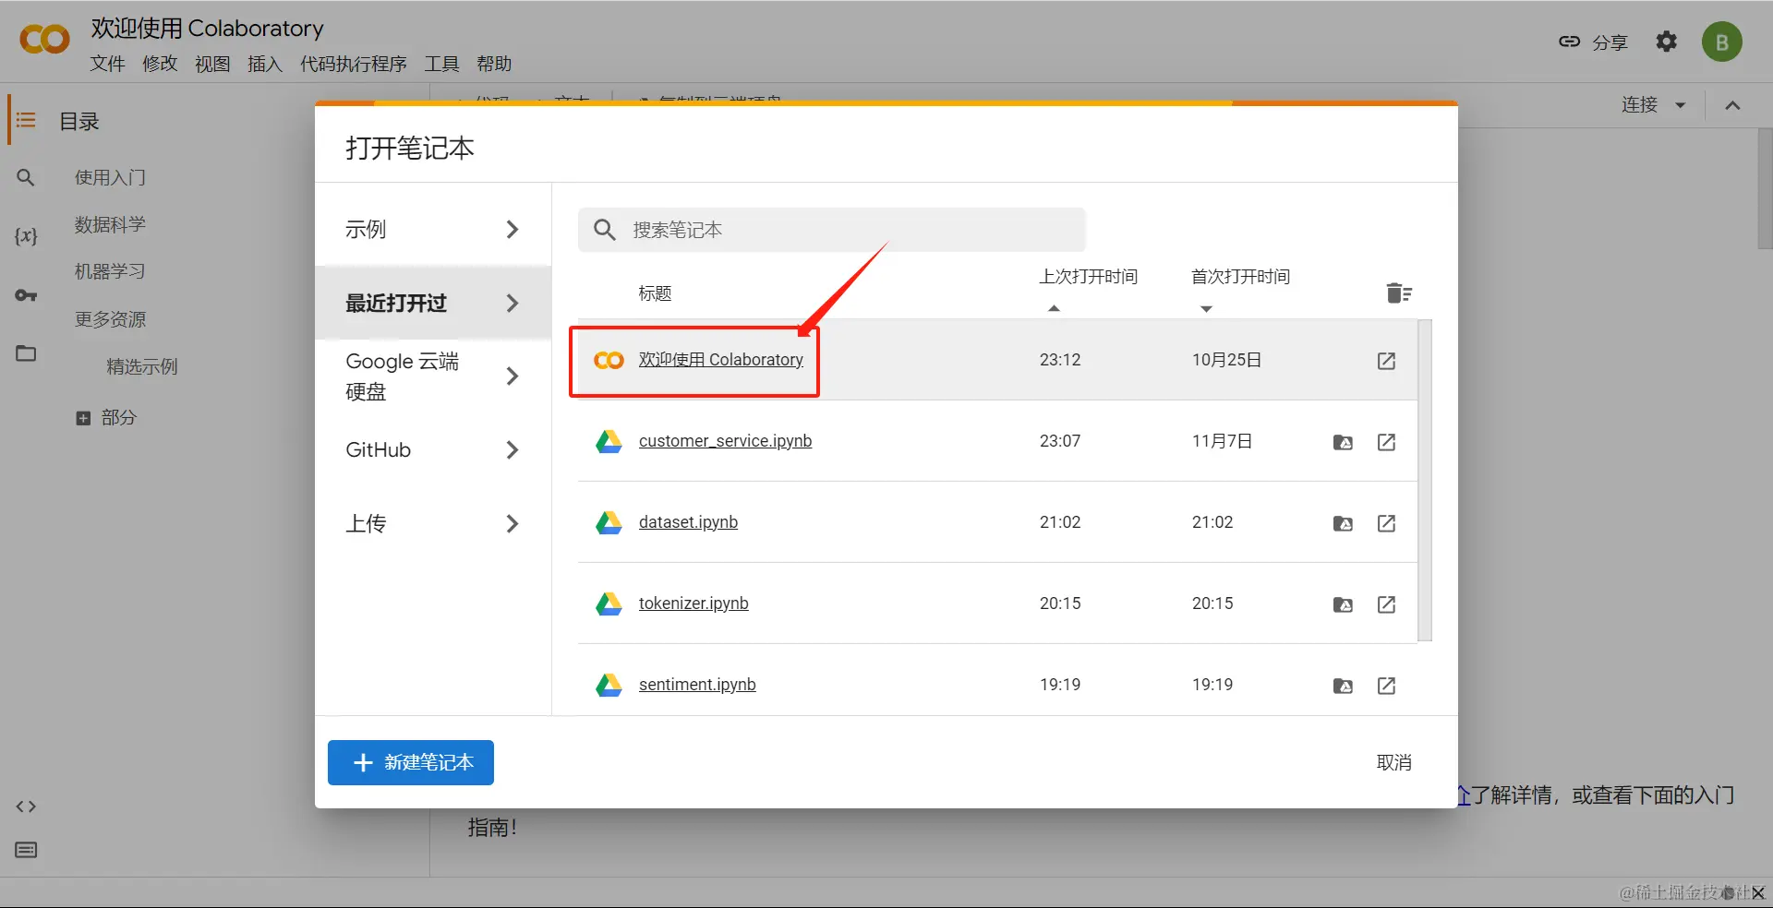Collapse the header with the up chevron
Image resolution: width=1773 pixels, height=908 pixels.
(1733, 105)
